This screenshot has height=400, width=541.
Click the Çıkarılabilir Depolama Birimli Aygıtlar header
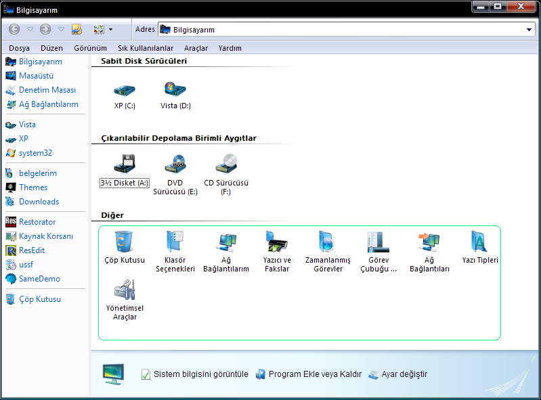(179, 138)
